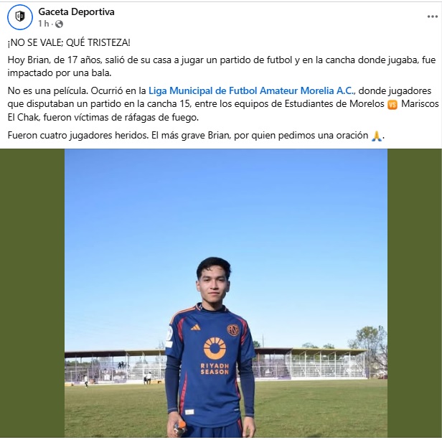The image size is (442, 440).
Task: Click the olive-green band left of photo
Action: (32, 294)
